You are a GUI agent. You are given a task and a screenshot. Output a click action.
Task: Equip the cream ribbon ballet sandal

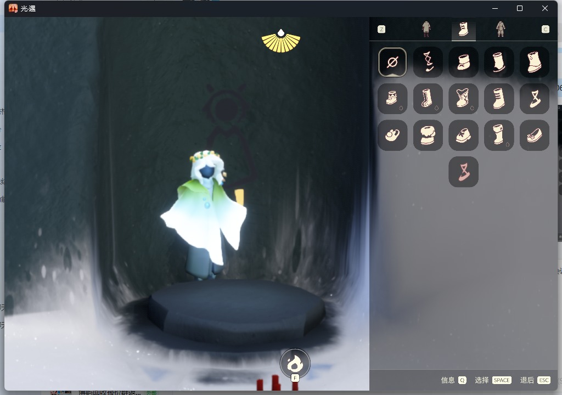[535, 99]
